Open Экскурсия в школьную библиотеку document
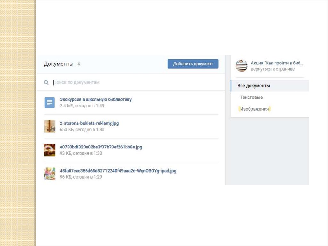The height and width of the screenshot is (246, 328). tap(95, 99)
